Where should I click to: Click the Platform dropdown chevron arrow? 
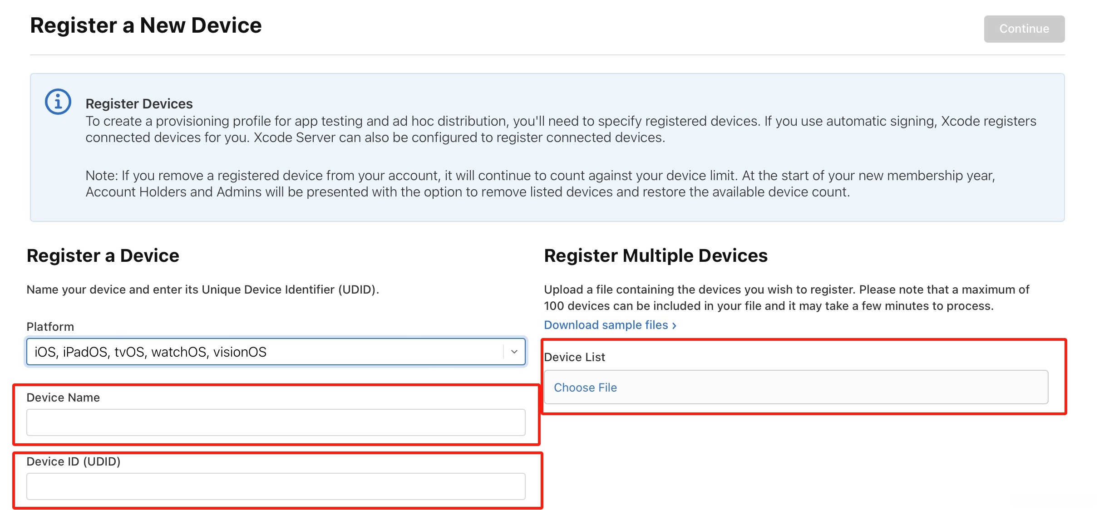coord(514,352)
